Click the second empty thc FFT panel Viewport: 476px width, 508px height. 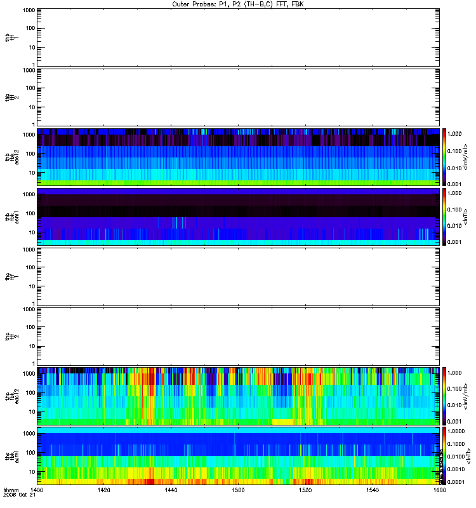(x=237, y=336)
